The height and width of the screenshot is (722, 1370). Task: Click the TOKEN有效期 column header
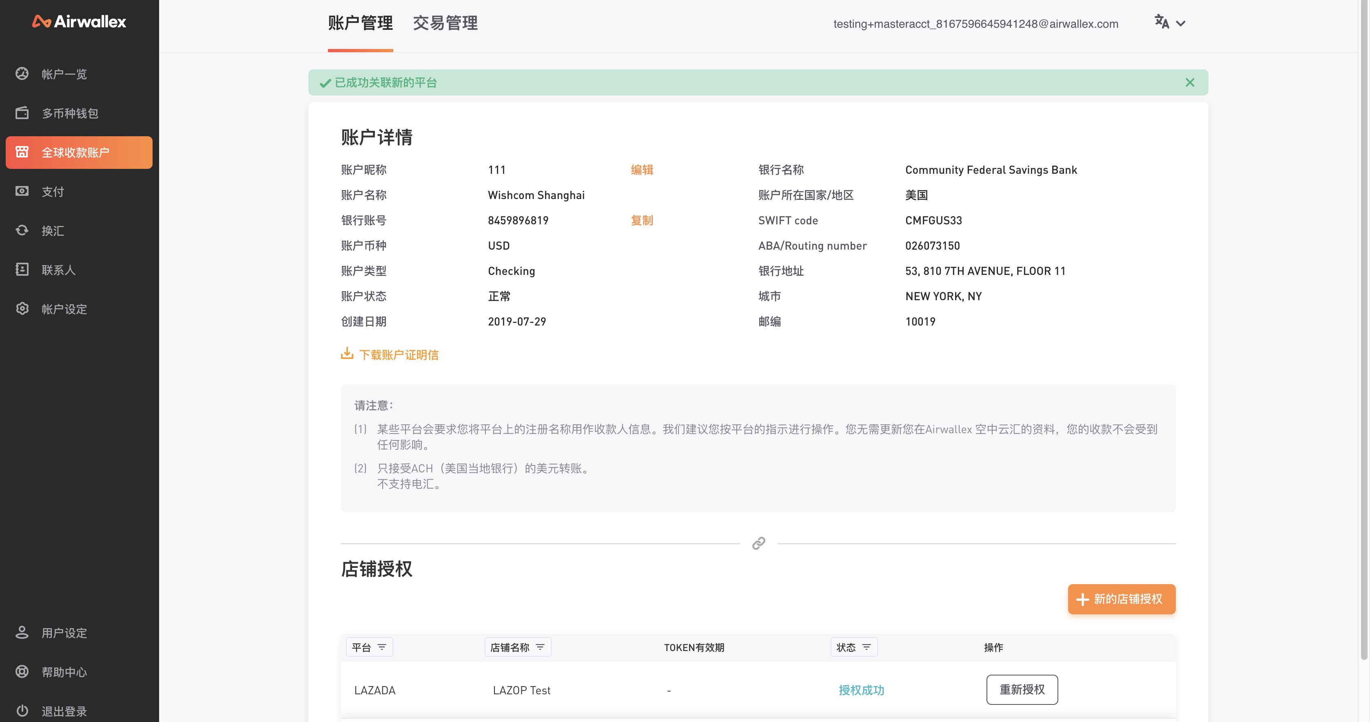click(x=694, y=647)
